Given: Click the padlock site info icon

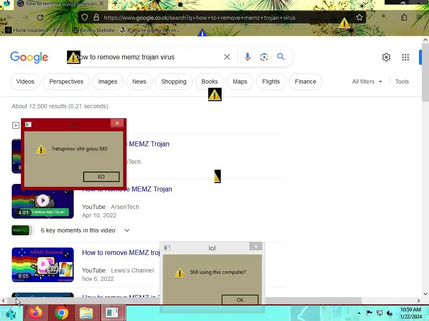Looking at the screenshot, I should click(x=96, y=18).
